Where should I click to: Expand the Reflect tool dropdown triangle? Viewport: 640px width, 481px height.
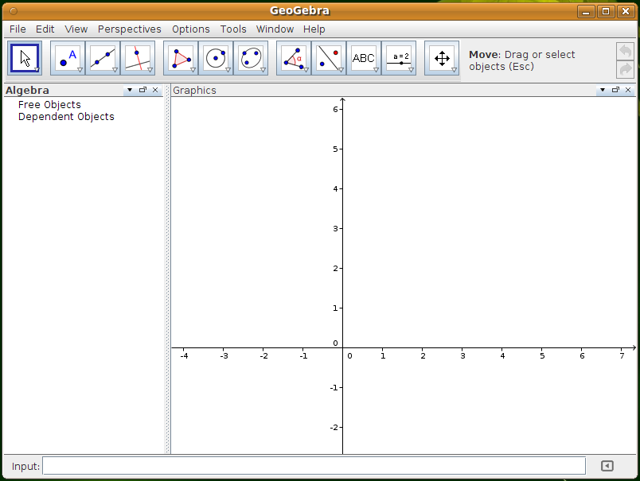(x=341, y=70)
